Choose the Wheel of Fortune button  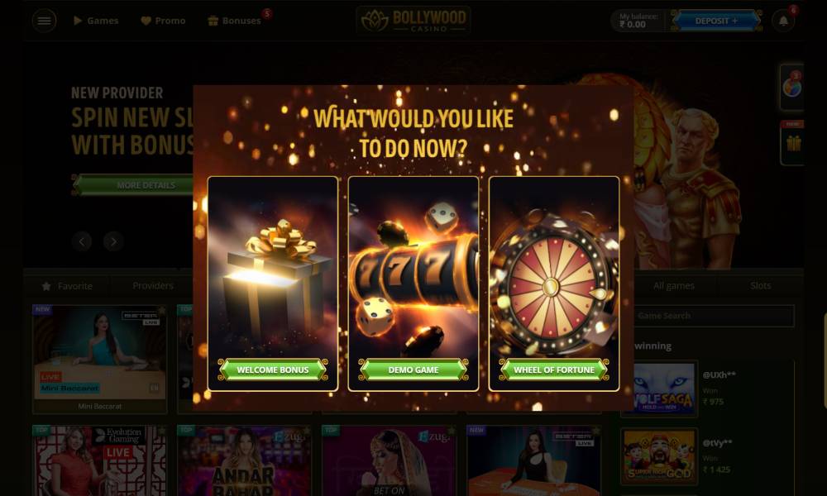click(554, 370)
